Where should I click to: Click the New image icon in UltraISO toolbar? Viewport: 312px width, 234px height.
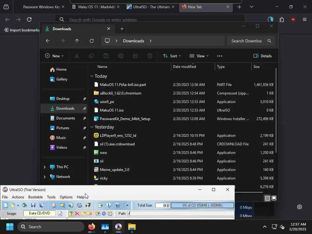pyautogui.click(x=6, y=205)
